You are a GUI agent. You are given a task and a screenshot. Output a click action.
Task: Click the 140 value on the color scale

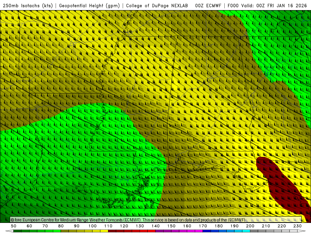155,226
